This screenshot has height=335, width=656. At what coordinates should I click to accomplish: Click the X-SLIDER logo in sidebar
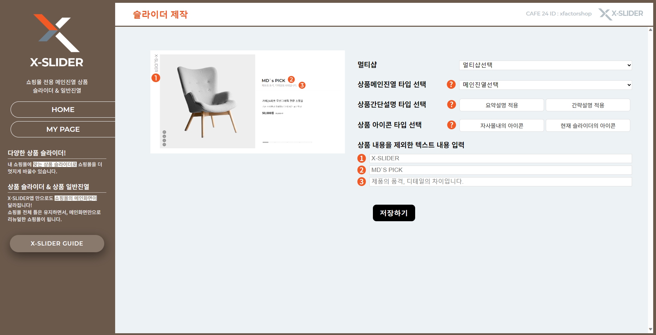[x=57, y=41]
